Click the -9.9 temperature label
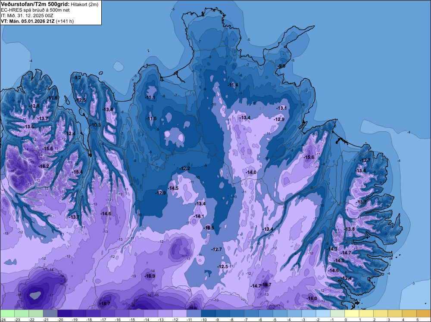Screen dimensions: 431x322 tap(281, 66)
